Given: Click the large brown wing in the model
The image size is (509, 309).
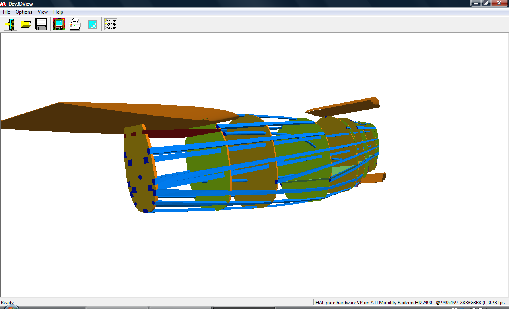Looking at the screenshot, I should click(x=80, y=117).
